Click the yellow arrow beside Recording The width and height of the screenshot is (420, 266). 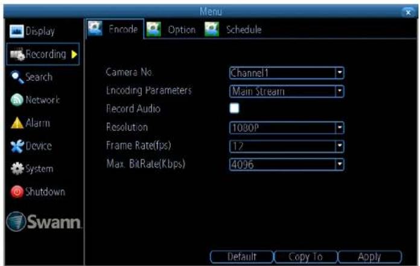[74, 54]
